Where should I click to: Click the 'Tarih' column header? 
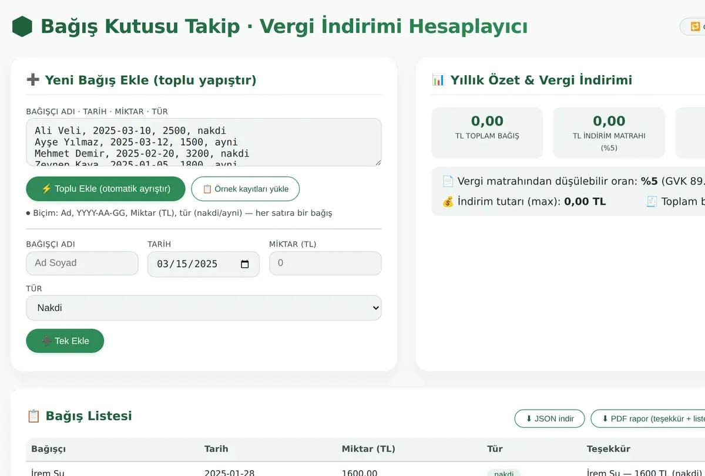tap(216, 449)
